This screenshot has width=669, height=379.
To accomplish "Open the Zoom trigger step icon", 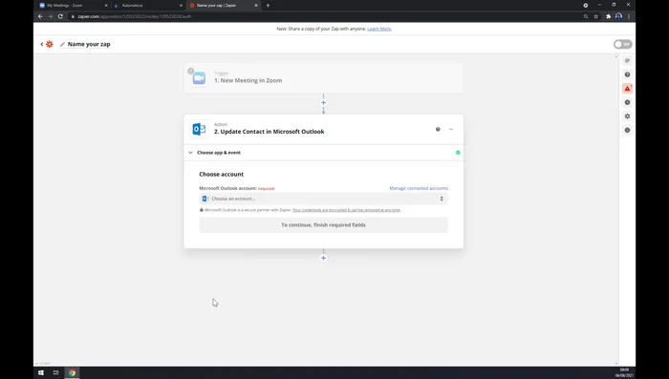I will pos(199,78).
